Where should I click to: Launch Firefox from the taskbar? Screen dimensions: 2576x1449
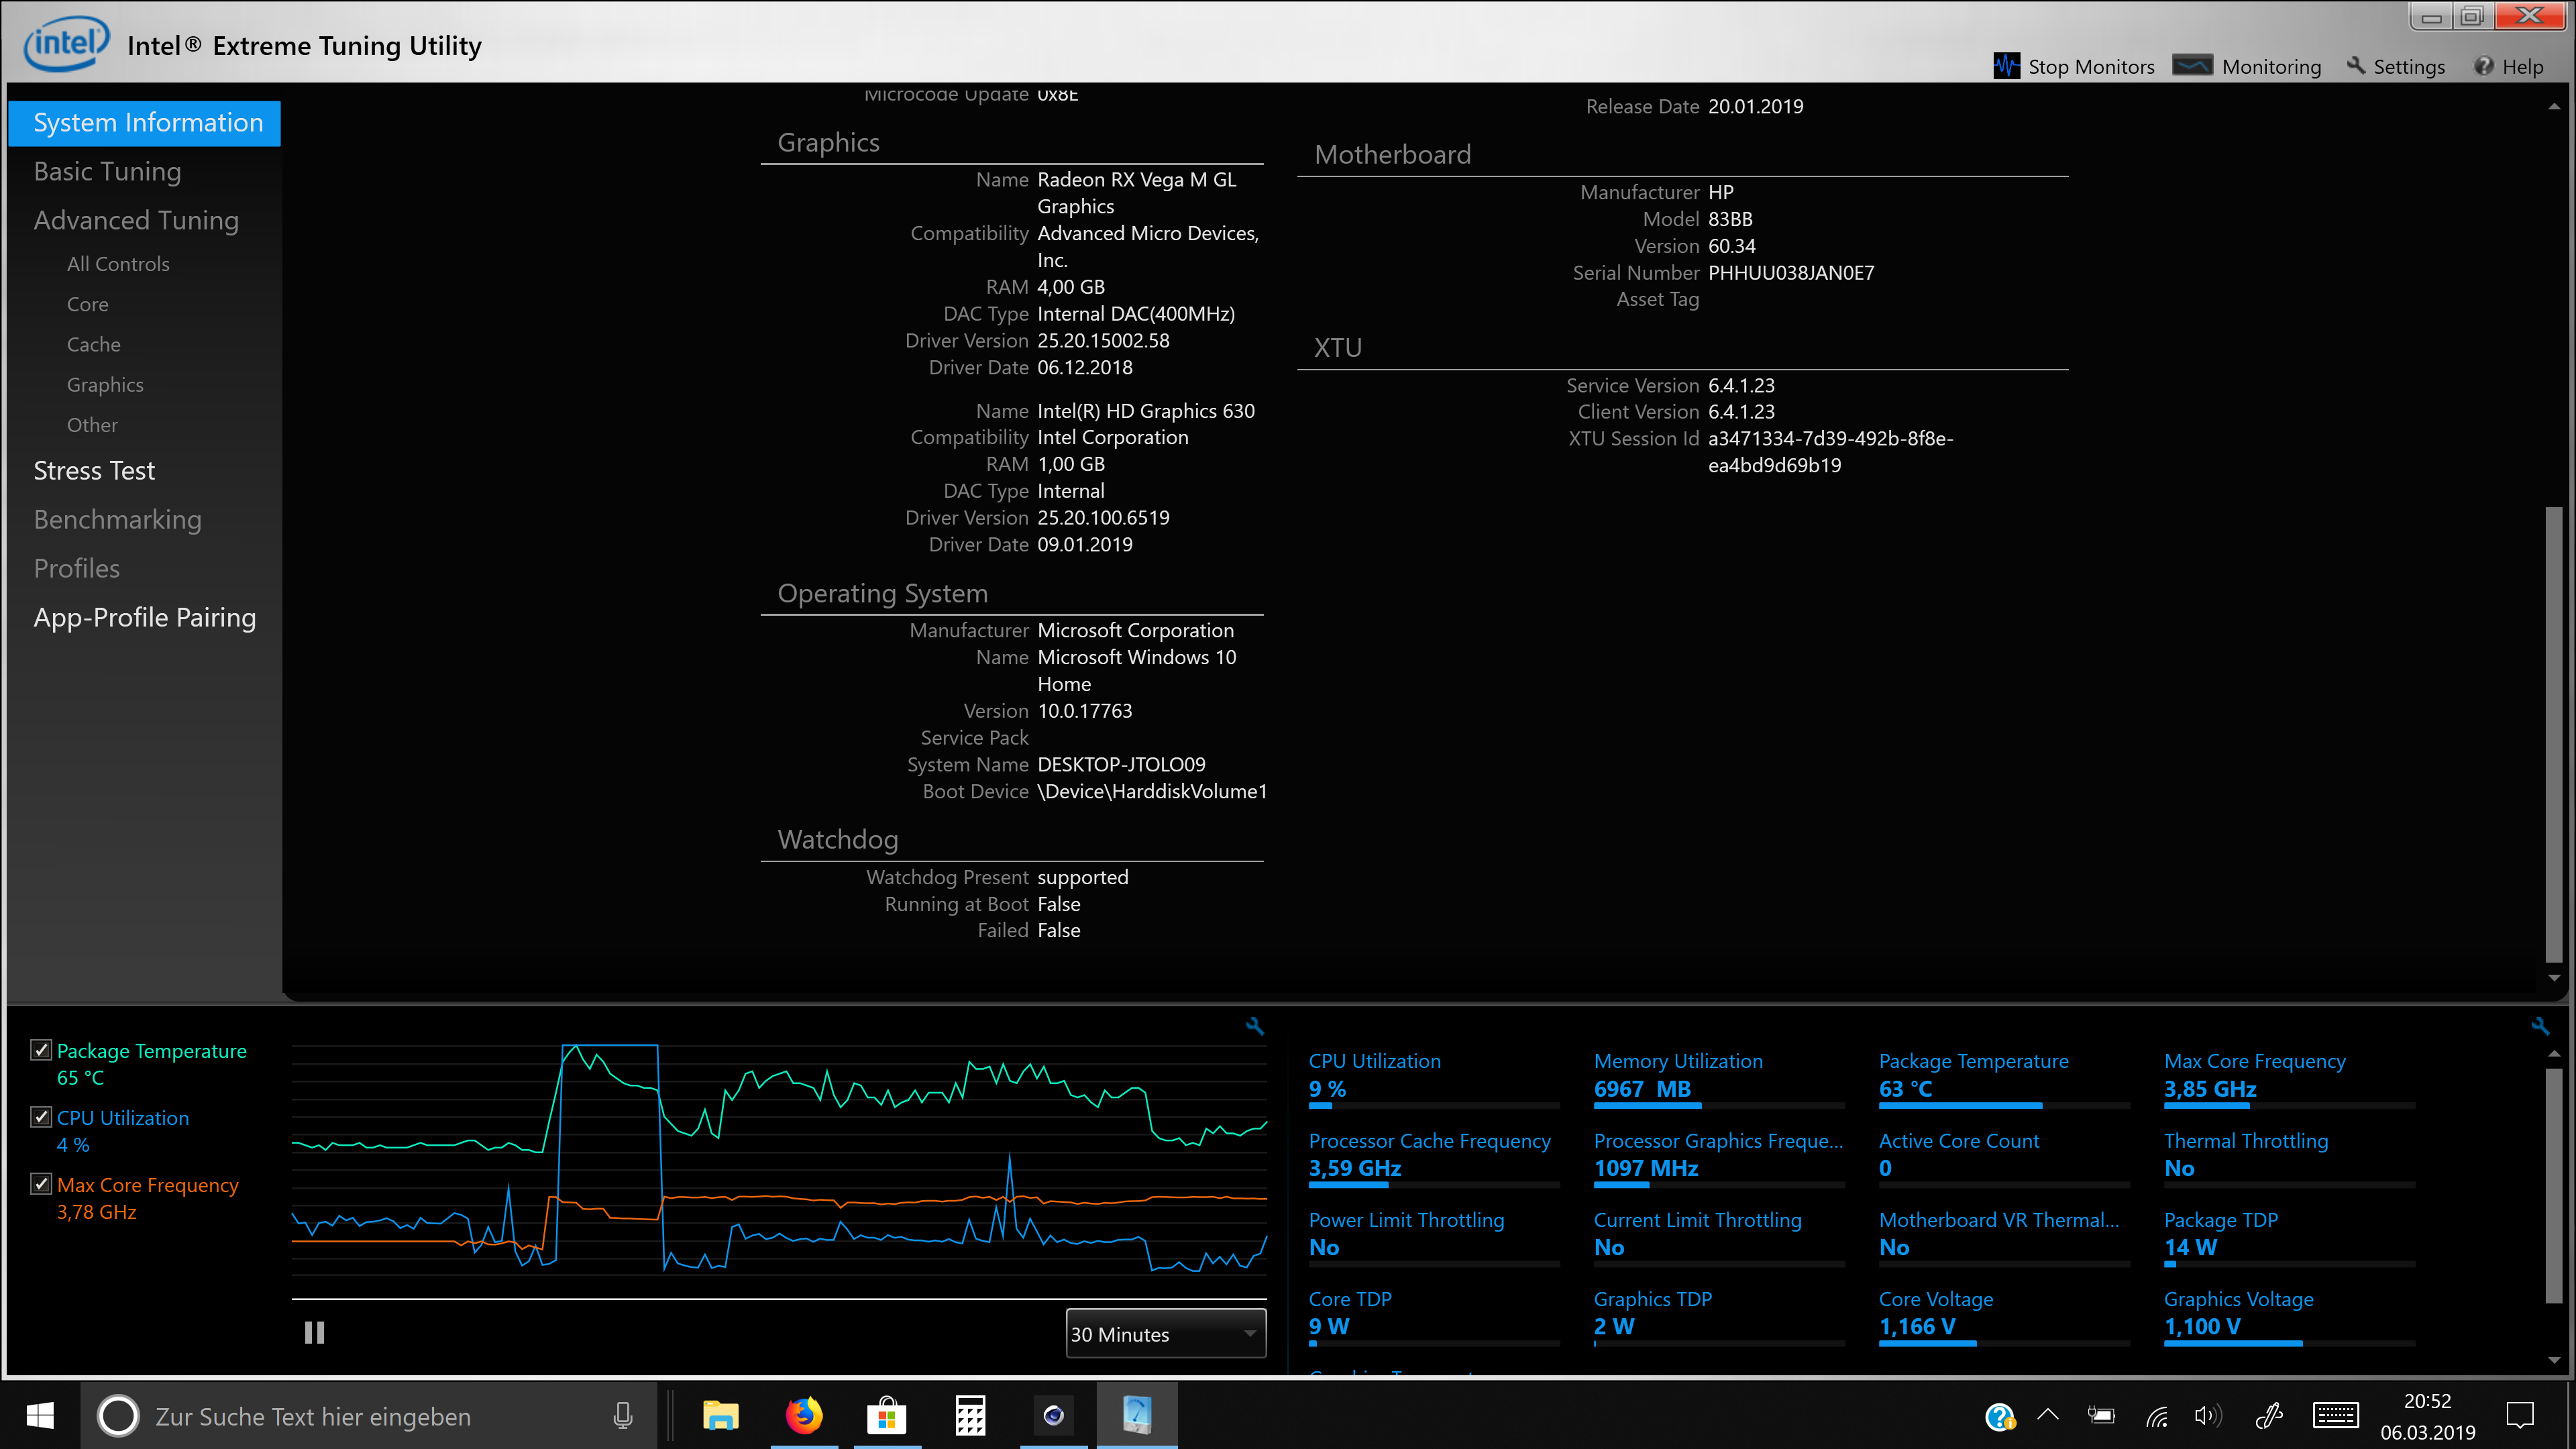(x=803, y=1415)
